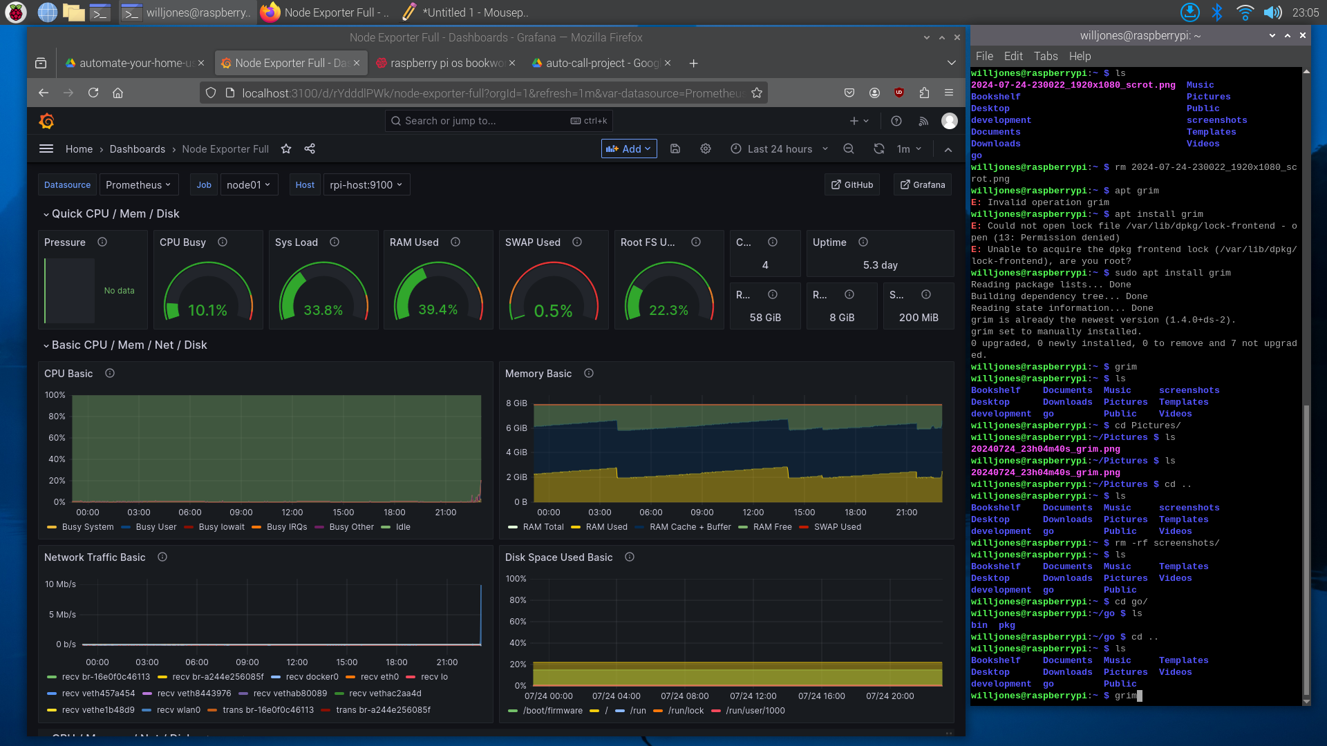Open dashboard settings gear icon
Image resolution: width=1327 pixels, height=746 pixels.
pyautogui.click(x=706, y=149)
